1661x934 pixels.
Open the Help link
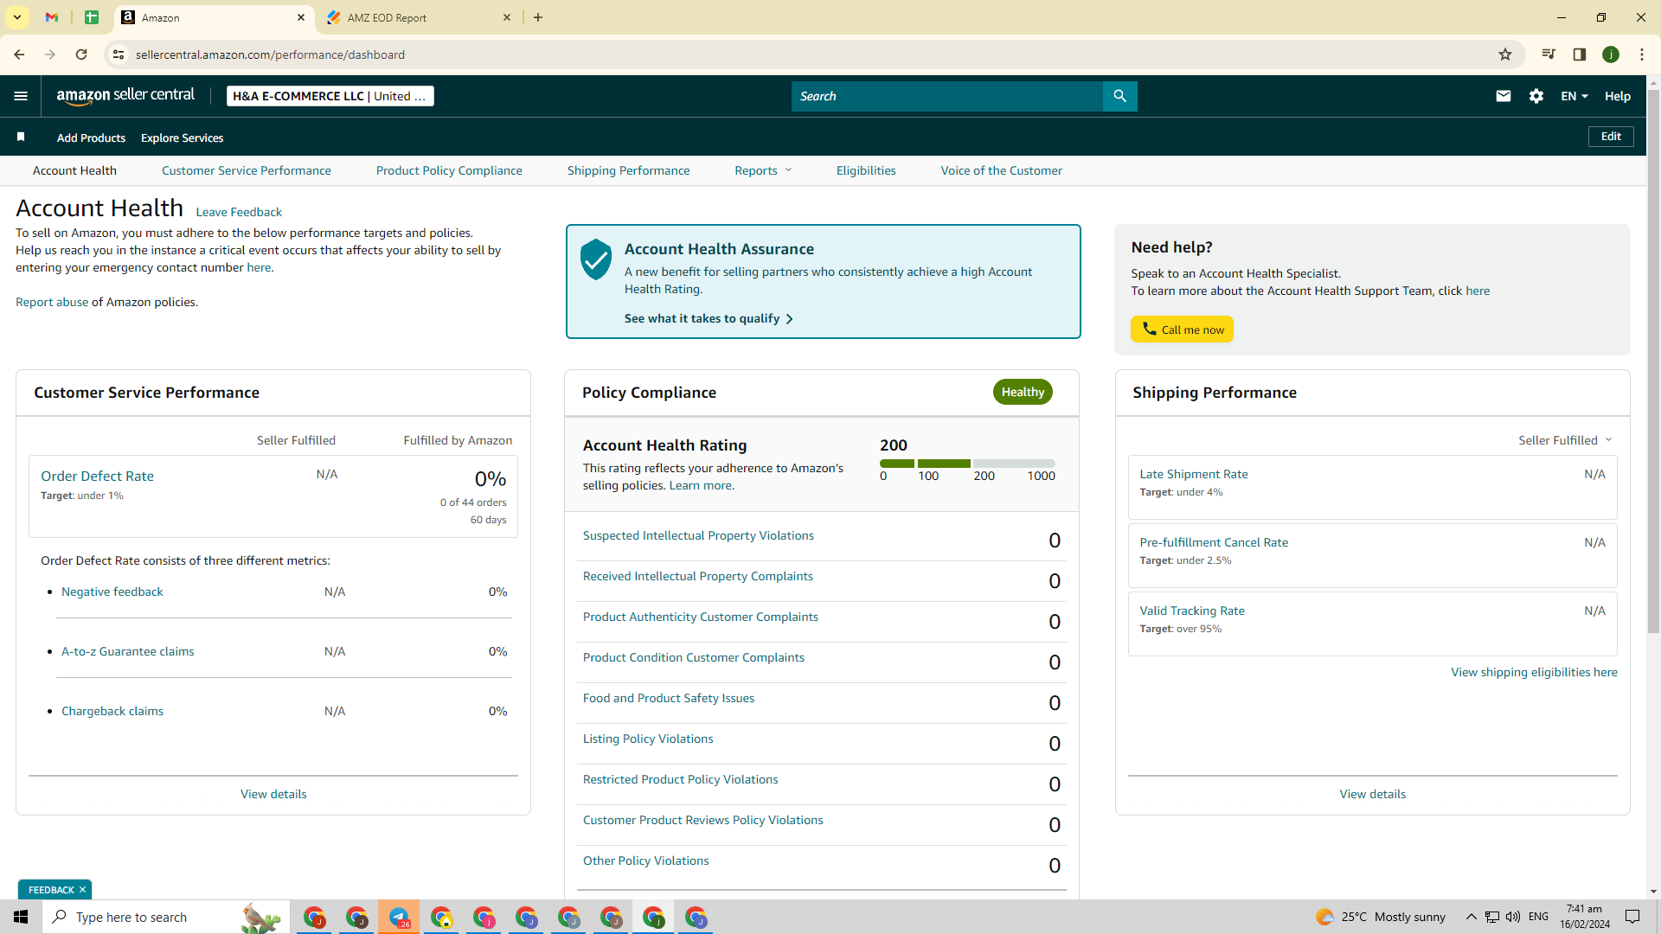1618,96
